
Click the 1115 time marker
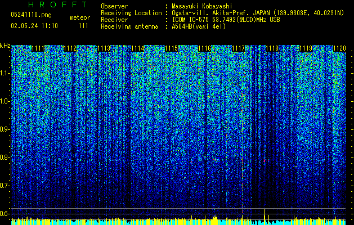coord(172,48)
